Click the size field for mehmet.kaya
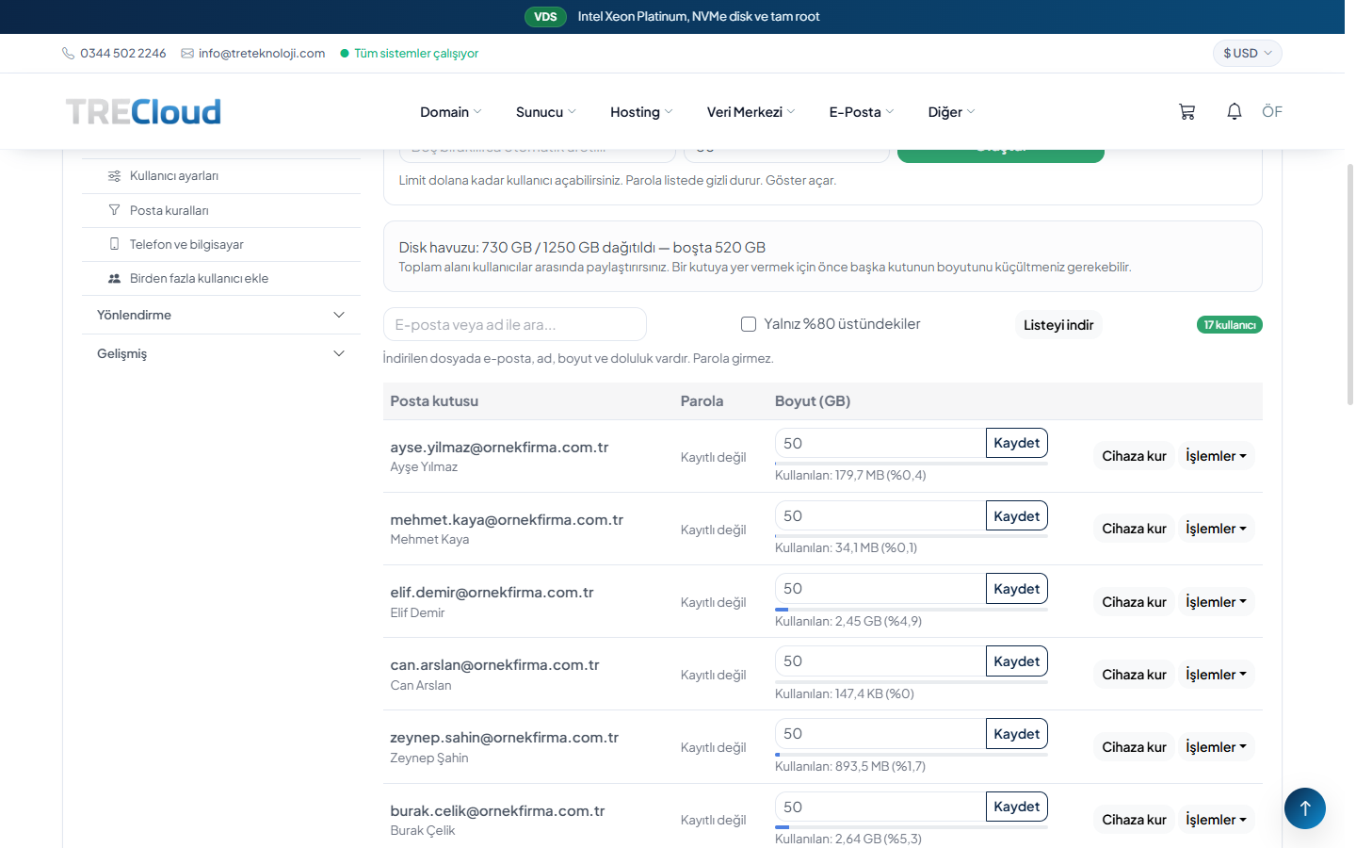 880,516
